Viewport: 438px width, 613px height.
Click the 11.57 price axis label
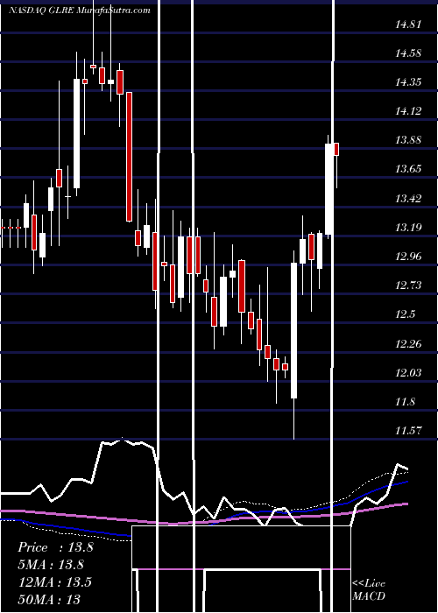(x=408, y=431)
